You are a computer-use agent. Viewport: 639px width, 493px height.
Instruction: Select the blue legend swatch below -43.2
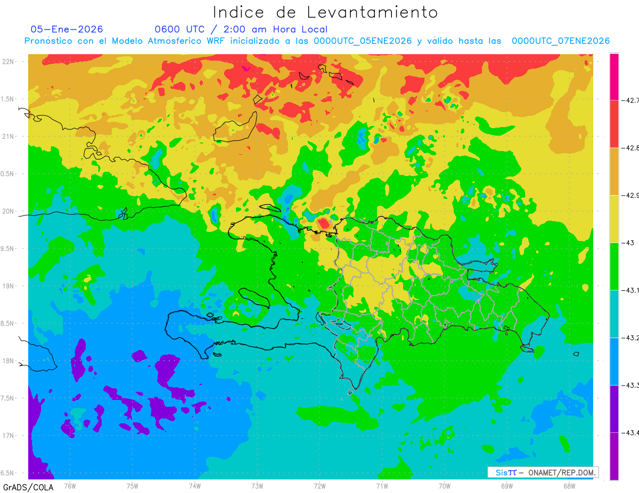pyautogui.click(x=614, y=362)
